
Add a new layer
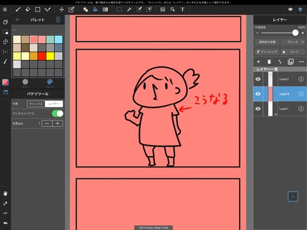(258, 62)
